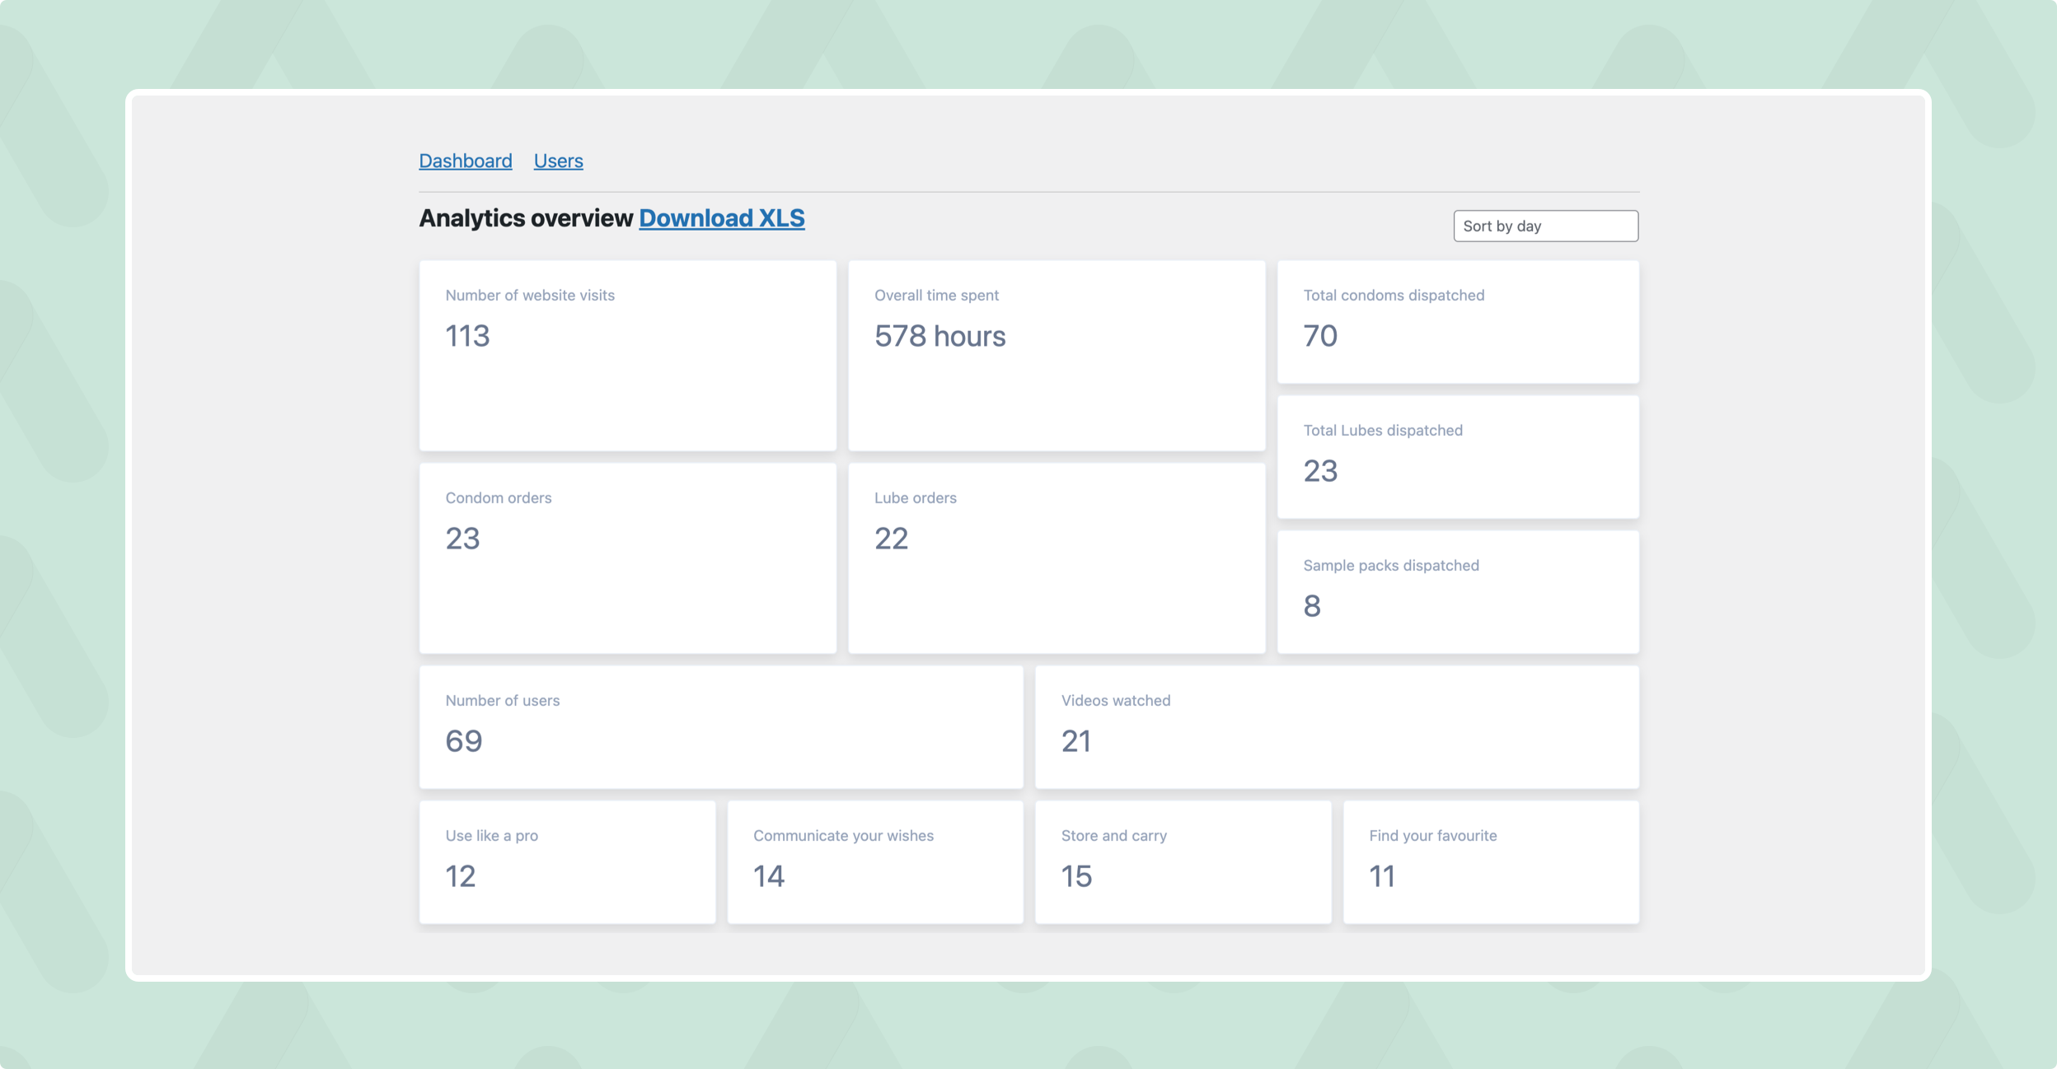
Task: Select the Total Lubes dispatched card
Action: point(1457,457)
